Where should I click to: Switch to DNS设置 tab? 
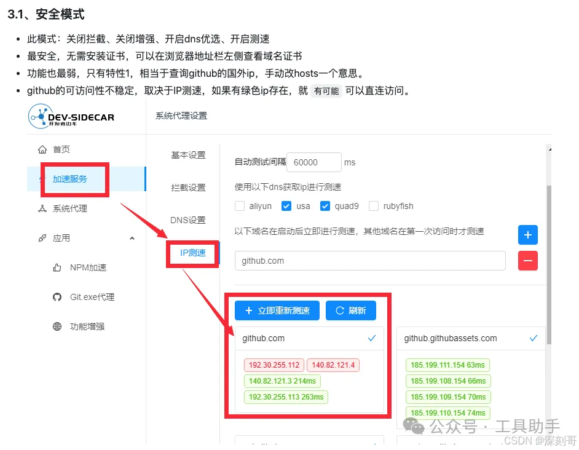[188, 220]
